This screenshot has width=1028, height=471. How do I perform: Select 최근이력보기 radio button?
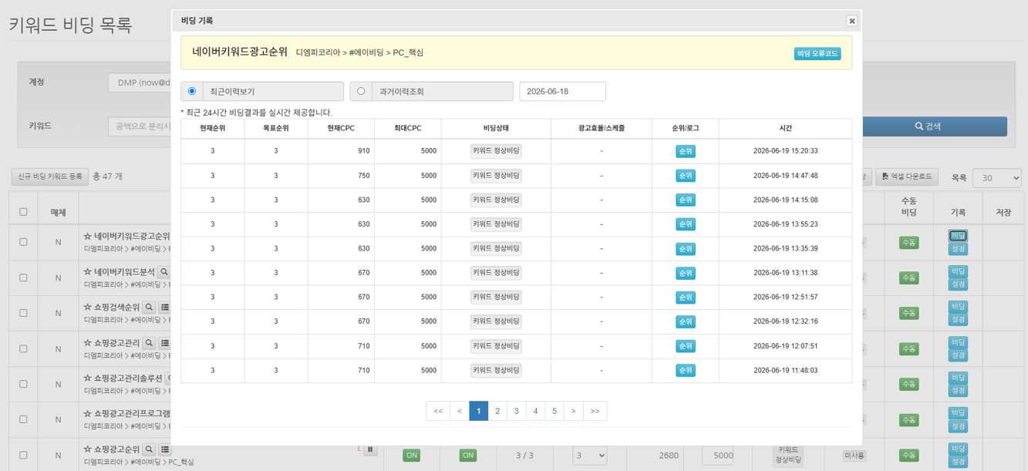coord(192,91)
